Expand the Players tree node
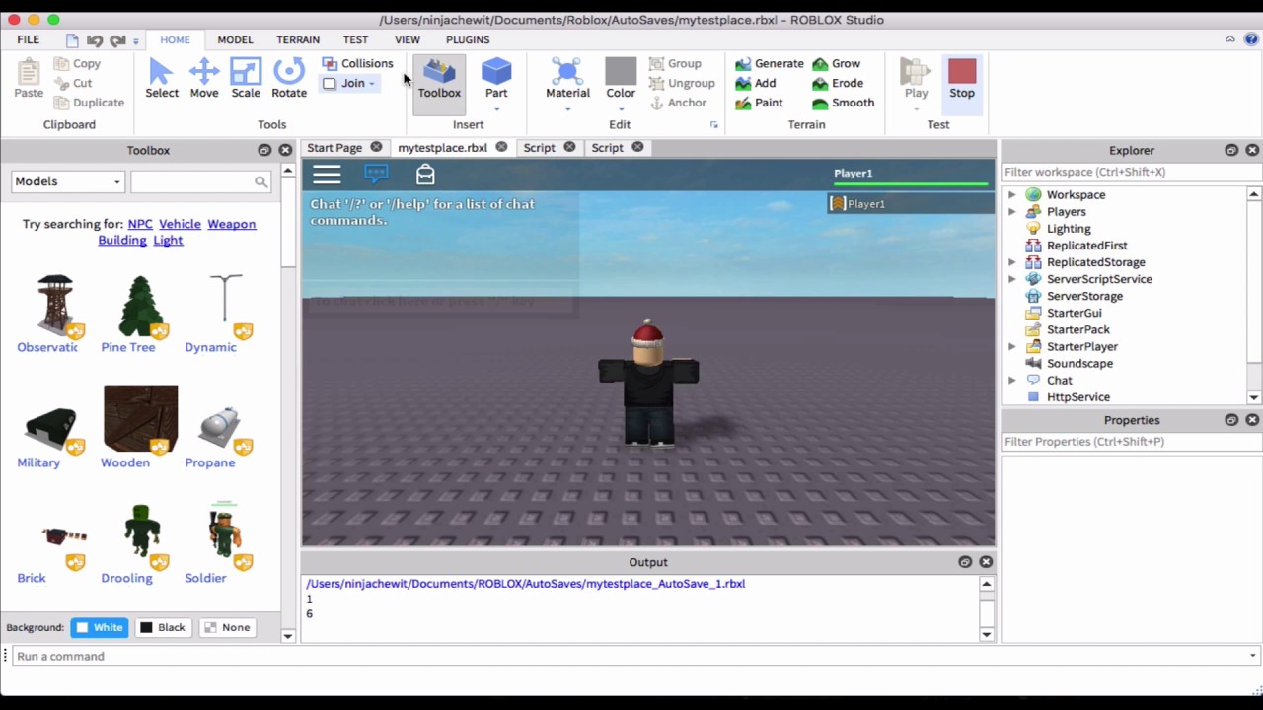Image resolution: width=1263 pixels, height=710 pixels. tap(1011, 212)
